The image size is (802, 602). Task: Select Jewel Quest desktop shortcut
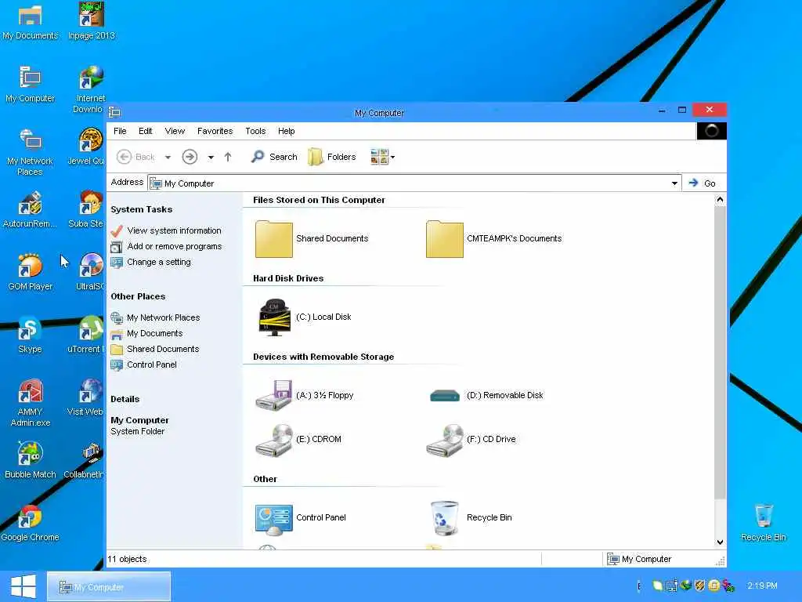pos(88,147)
